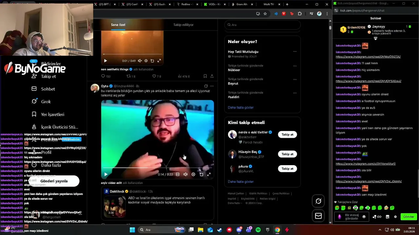
Task: Show more suggestions under Kimi takip etmeli
Action: (241, 181)
